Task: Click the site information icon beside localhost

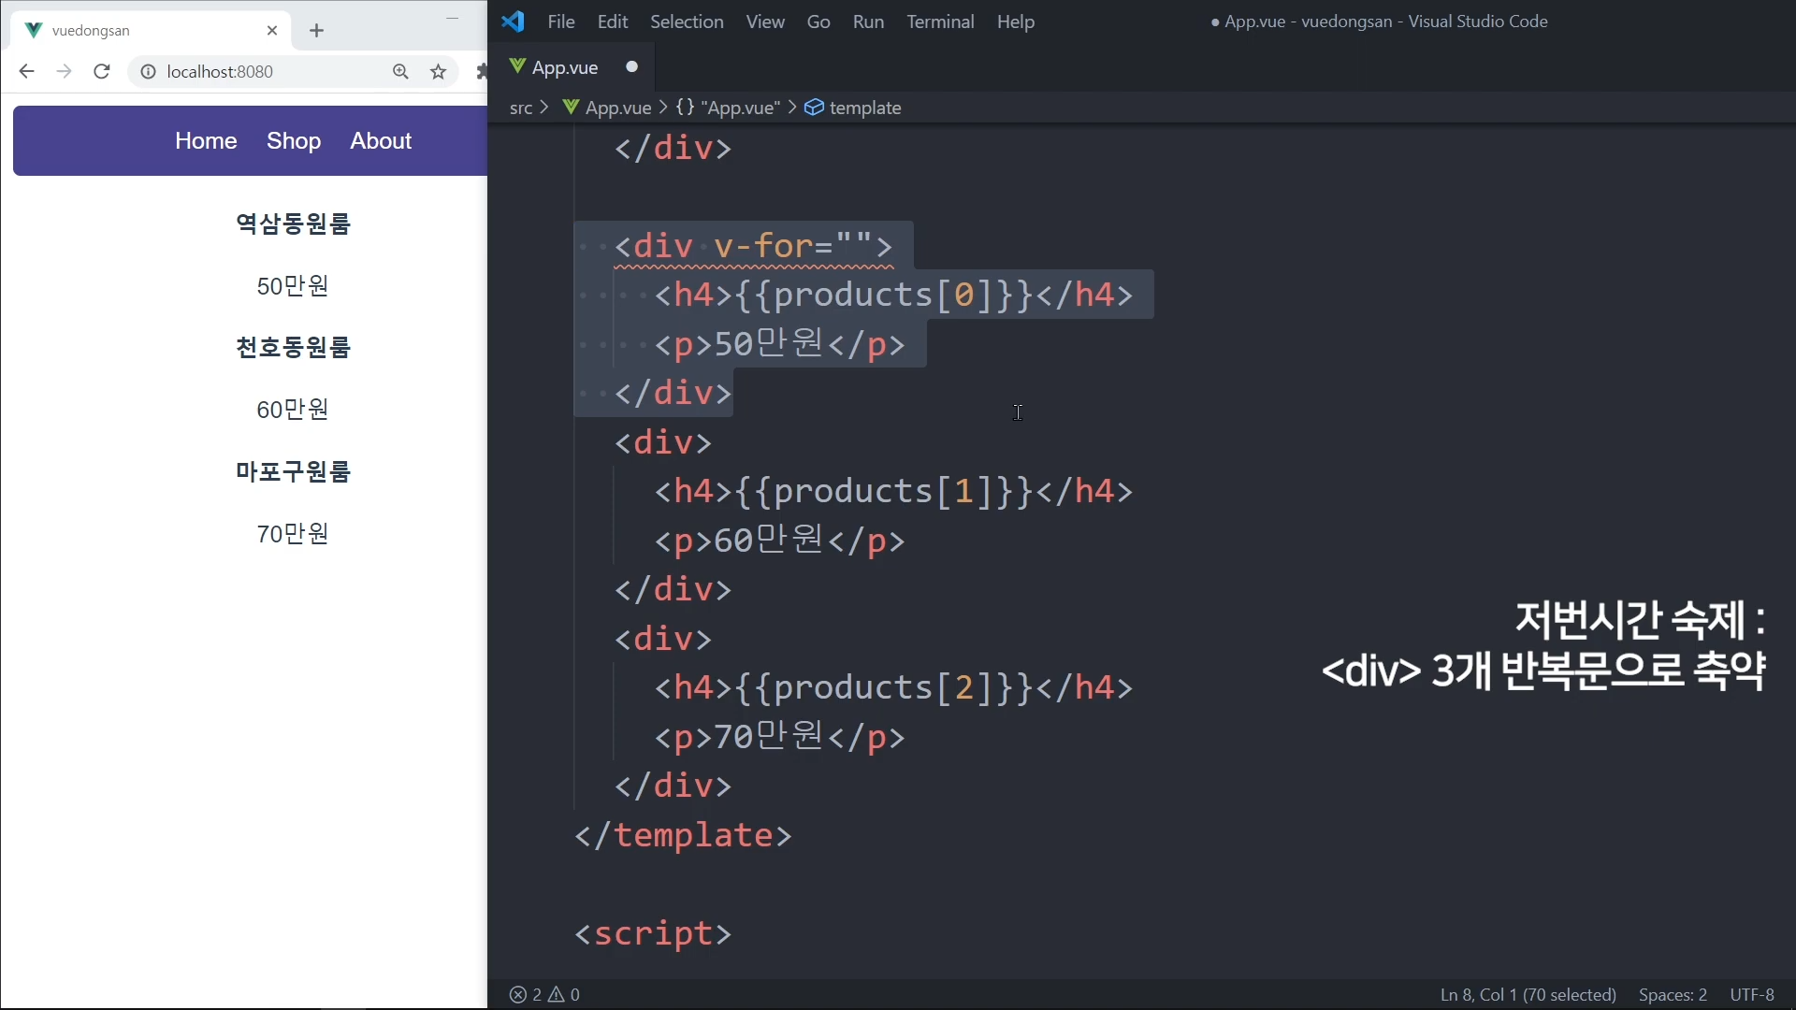Action: click(148, 72)
